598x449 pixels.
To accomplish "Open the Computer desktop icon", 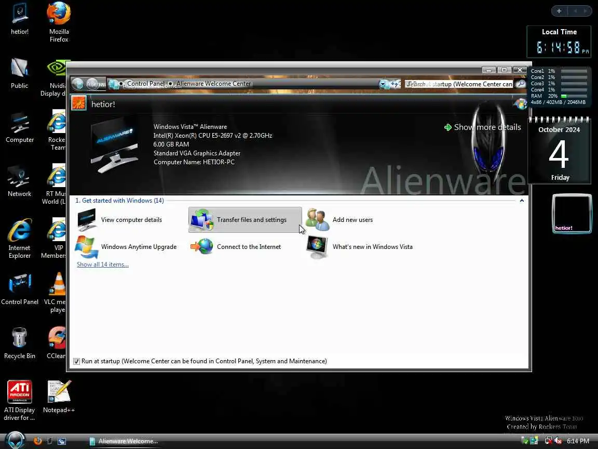I will click(19, 127).
